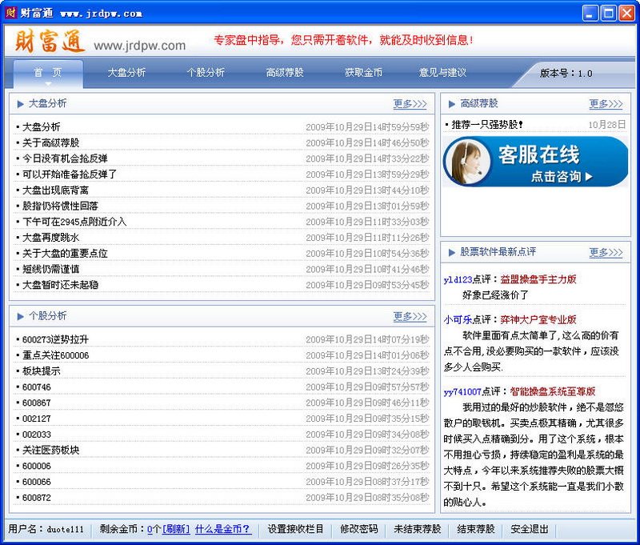Click 设置接收栏目 in status bar
The image size is (640, 545).
click(295, 529)
